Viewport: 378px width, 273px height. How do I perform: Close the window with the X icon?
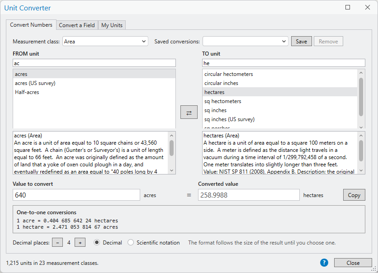(x=368, y=8)
